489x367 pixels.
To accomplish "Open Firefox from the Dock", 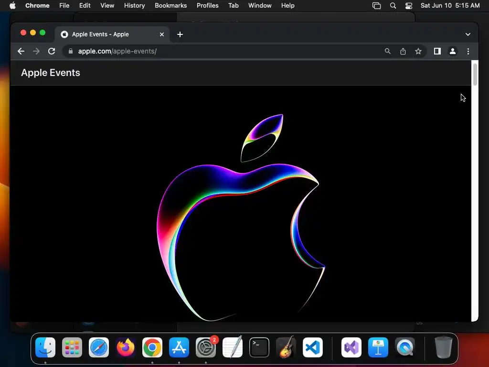I will [x=126, y=347].
